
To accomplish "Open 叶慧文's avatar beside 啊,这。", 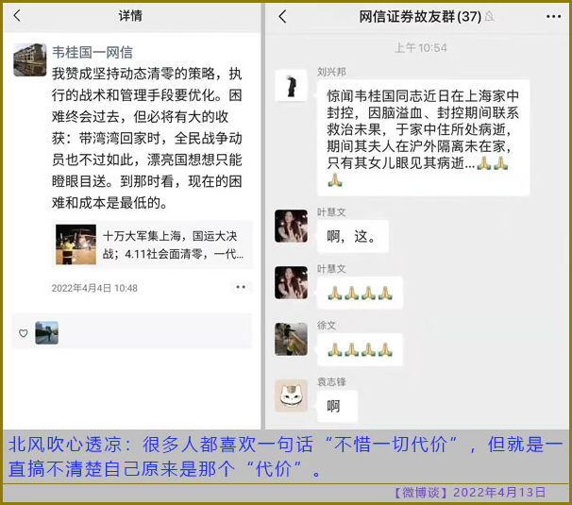I will pyautogui.click(x=291, y=226).
